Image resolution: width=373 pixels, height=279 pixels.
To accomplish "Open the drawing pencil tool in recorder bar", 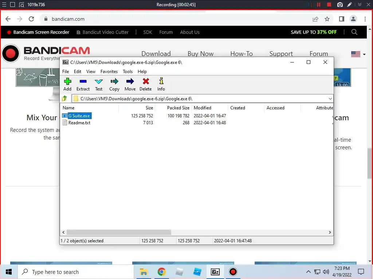I will pyautogui.click(x=349, y=4).
